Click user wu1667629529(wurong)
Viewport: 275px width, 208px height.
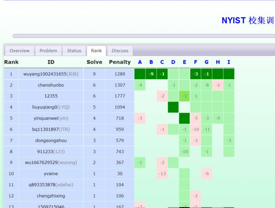pyautogui.click(x=51, y=162)
